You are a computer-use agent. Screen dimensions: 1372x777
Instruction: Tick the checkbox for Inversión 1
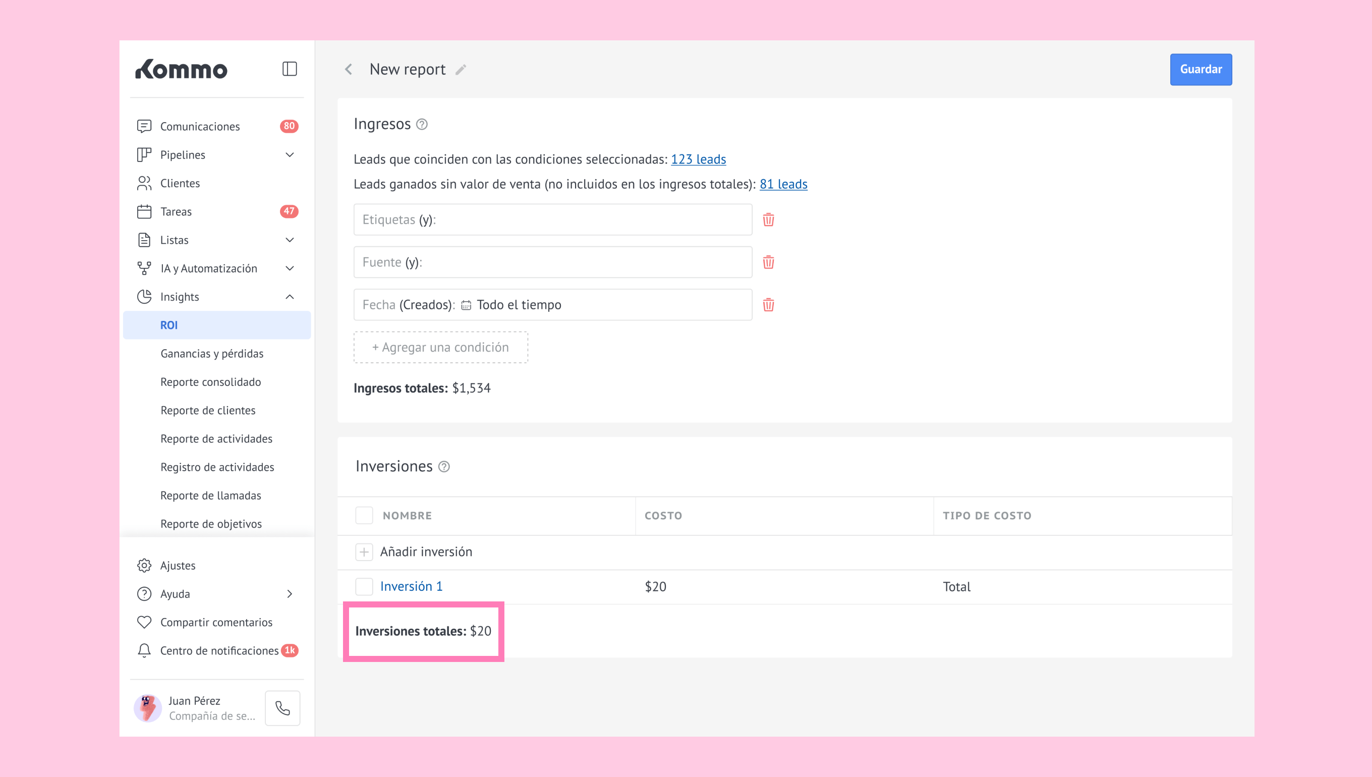pos(364,586)
